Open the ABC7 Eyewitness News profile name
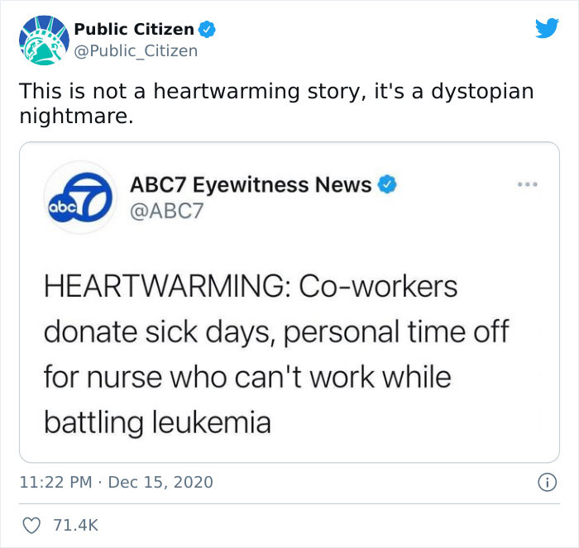 click(x=251, y=185)
